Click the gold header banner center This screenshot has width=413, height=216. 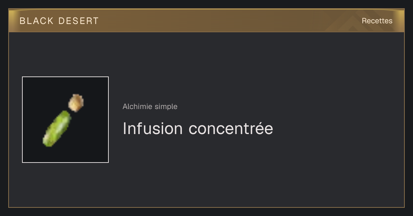point(206,21)
